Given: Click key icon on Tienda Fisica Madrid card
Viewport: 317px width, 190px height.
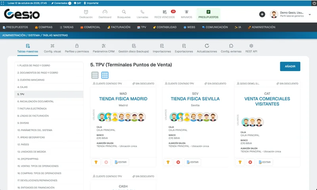Looking at the screenshot, I should click(96, 162).
